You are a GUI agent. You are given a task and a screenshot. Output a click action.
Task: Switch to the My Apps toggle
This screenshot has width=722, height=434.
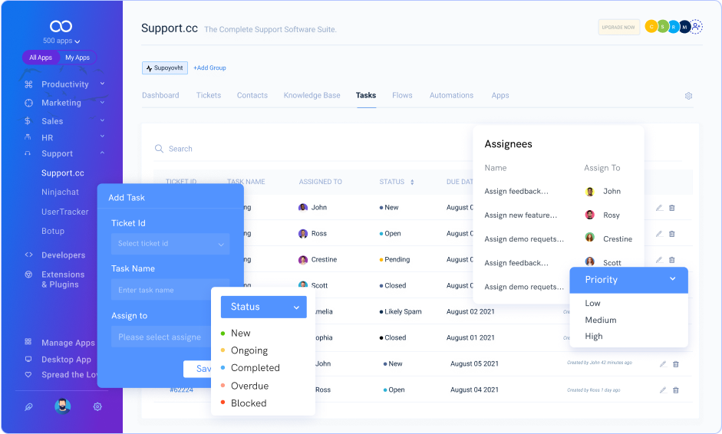tap(77, 58)
